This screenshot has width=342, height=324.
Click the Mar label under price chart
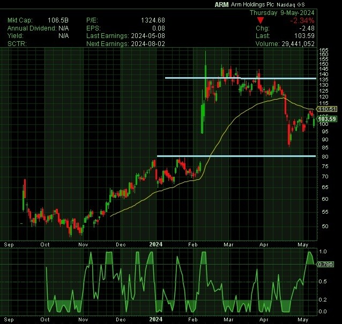[228, 245]
